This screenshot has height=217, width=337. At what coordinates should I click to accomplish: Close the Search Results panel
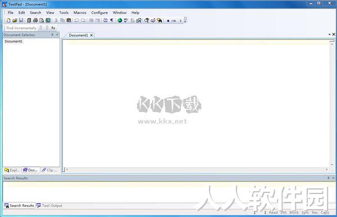coord(333,178)
